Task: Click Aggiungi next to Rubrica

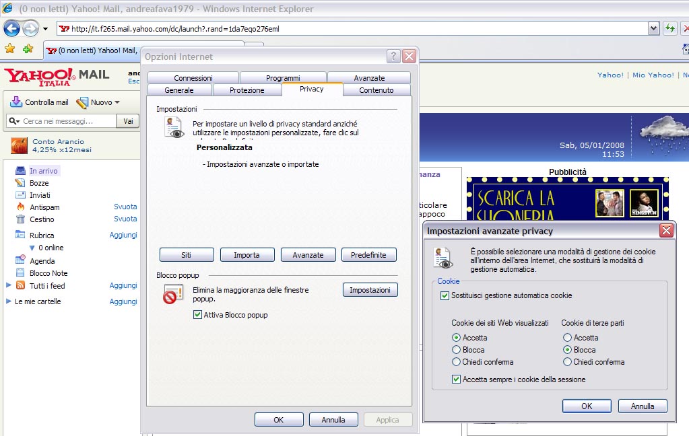Action: tap(123, 235)
